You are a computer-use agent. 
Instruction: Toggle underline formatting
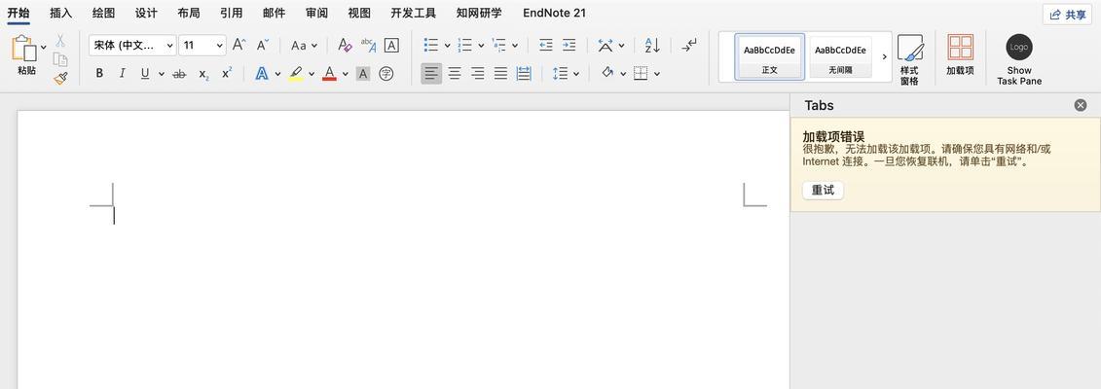pyautogui.click(x=145, y=74)
